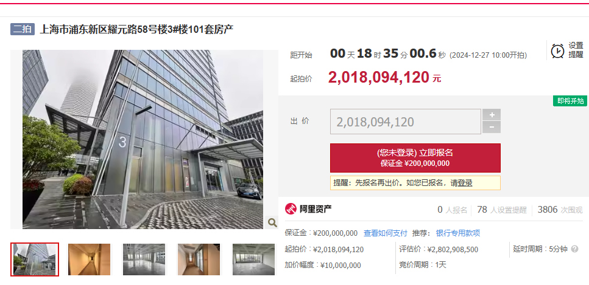
Task: Open the 银行专用款项 link
Action: (458, 233)
